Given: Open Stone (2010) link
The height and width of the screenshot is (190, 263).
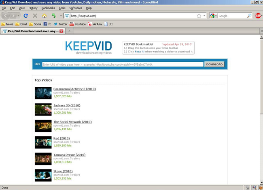Looking at the screenshot, I should [63, 171].
